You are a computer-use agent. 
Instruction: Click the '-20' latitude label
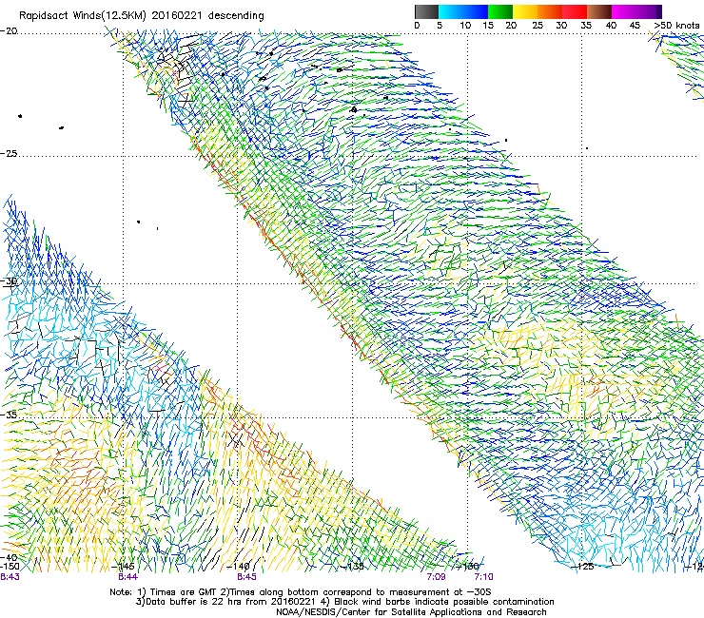[9, 31]
